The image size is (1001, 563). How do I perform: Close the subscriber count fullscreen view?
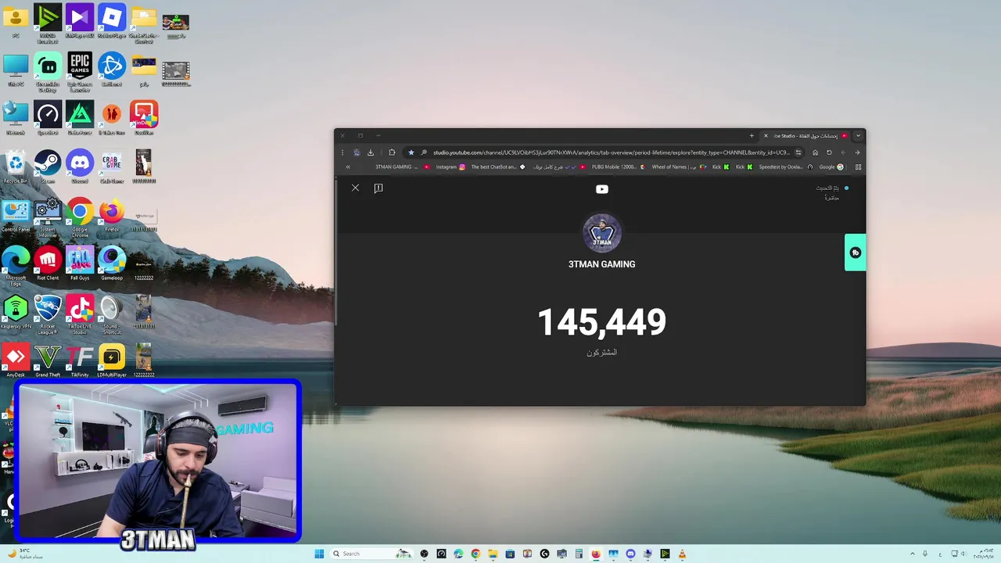355,188
